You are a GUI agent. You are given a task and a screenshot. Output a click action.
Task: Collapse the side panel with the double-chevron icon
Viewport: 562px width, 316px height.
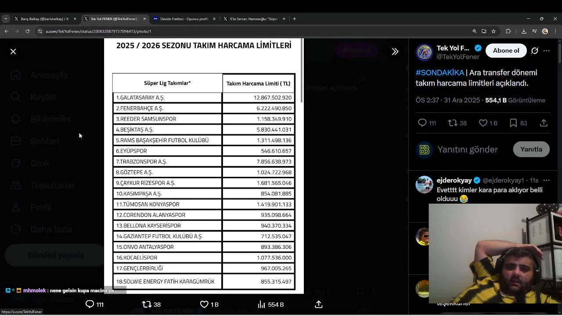(395, 51)
